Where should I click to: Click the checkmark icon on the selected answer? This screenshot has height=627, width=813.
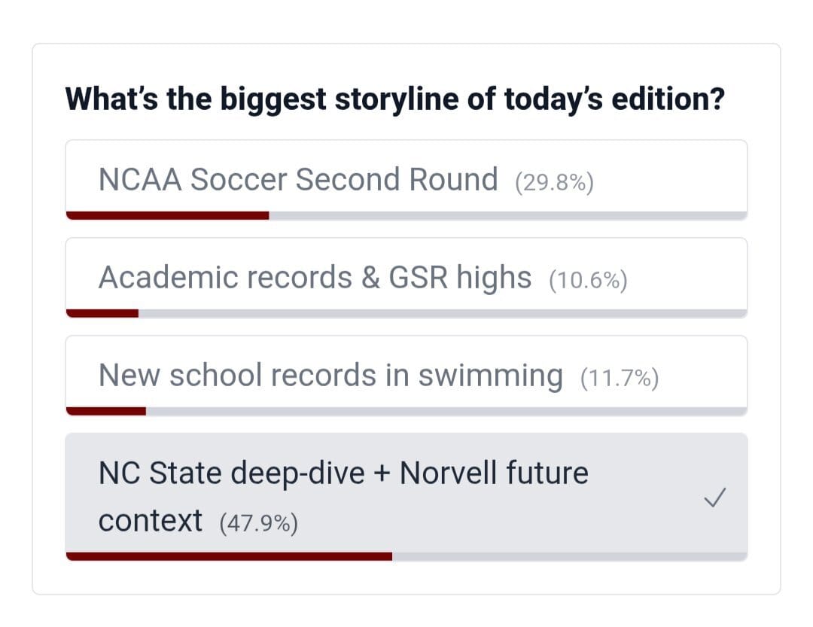(x=716, y=497)
